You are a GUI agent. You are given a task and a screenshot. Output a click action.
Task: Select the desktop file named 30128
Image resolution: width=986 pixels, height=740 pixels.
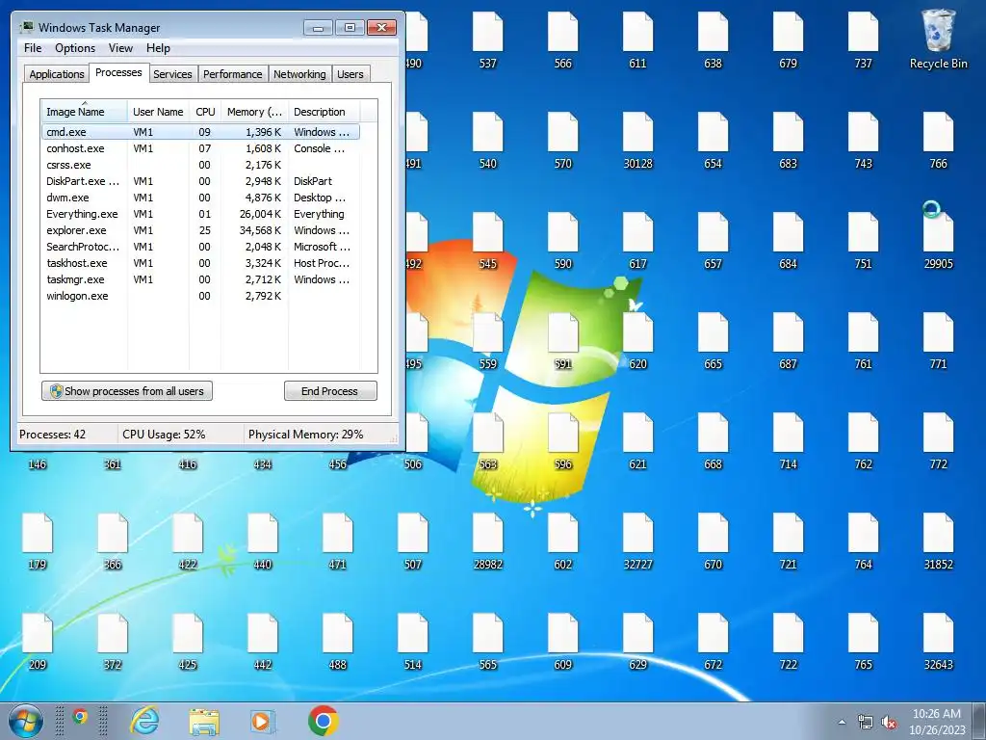pos(637,140)
